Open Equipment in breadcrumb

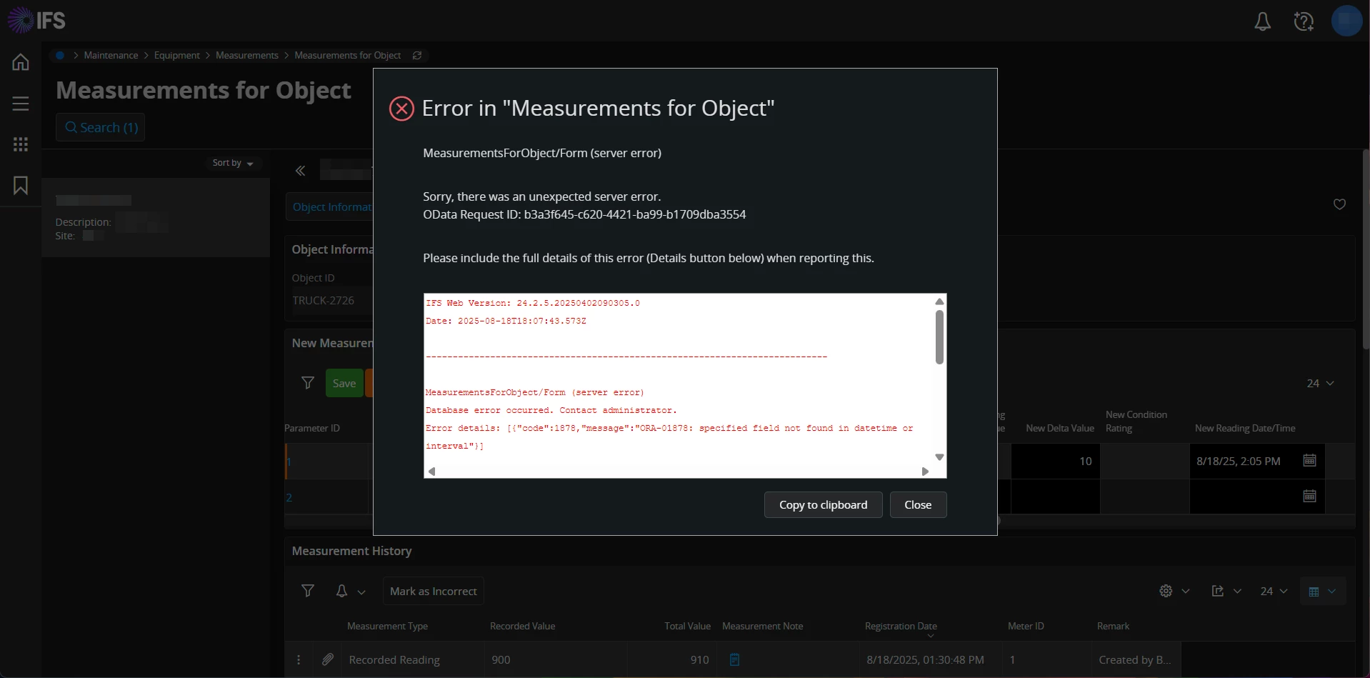177,55
